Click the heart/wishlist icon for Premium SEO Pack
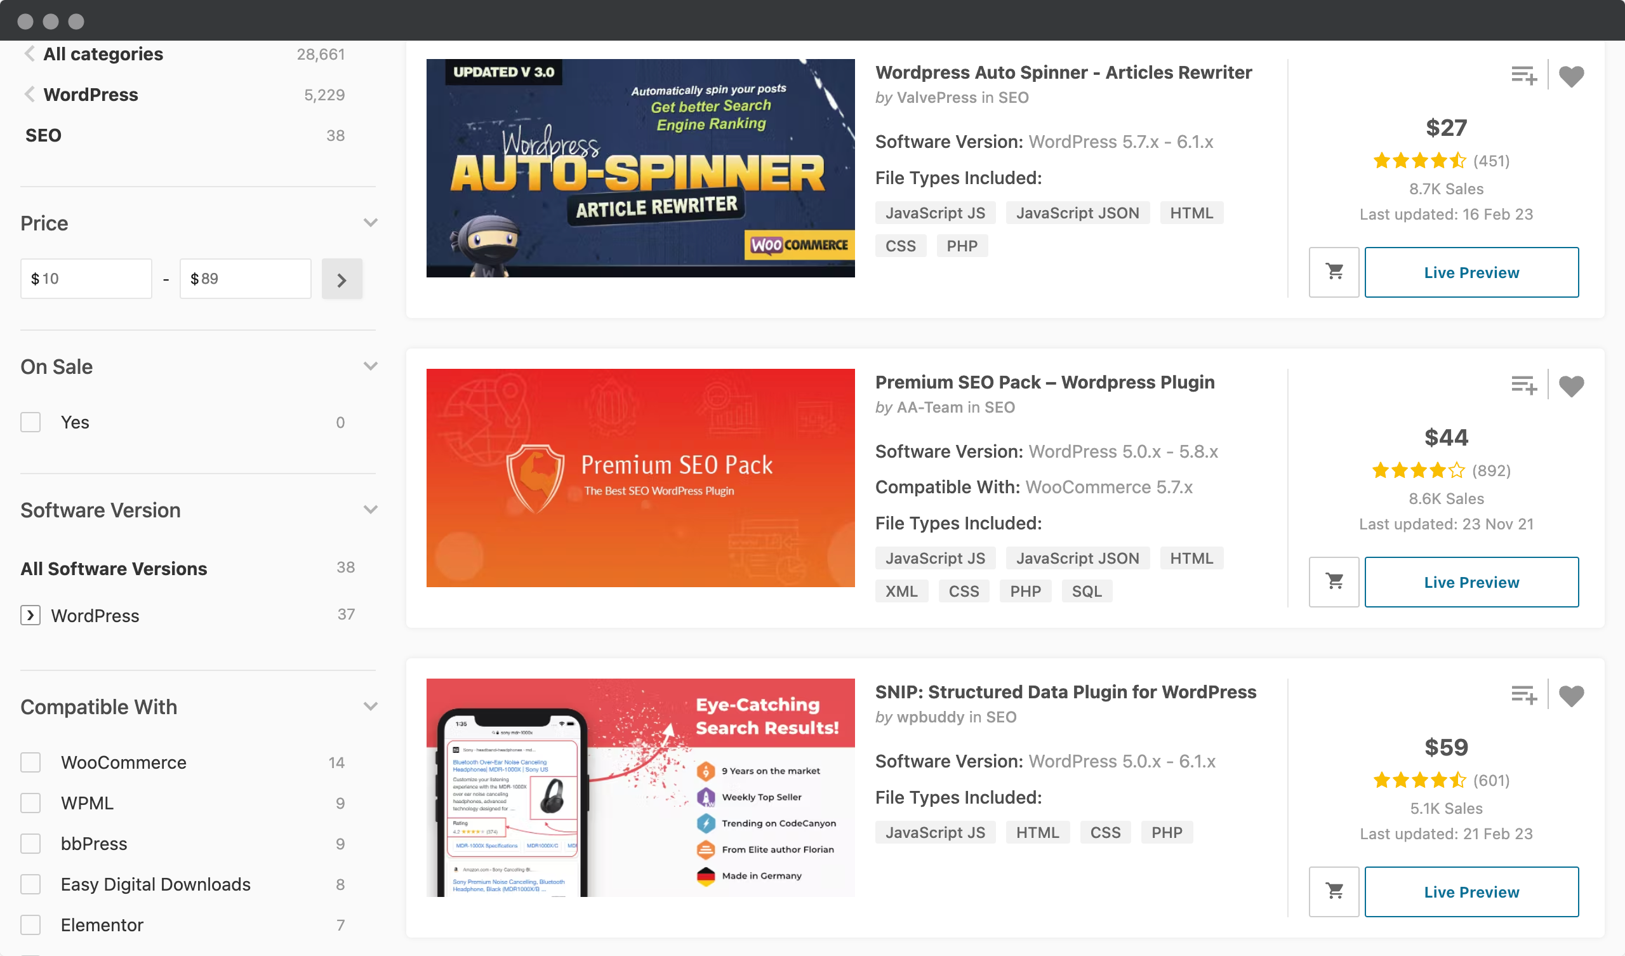This screenshot has height=956, width=1625. (x=1572, y=383)
